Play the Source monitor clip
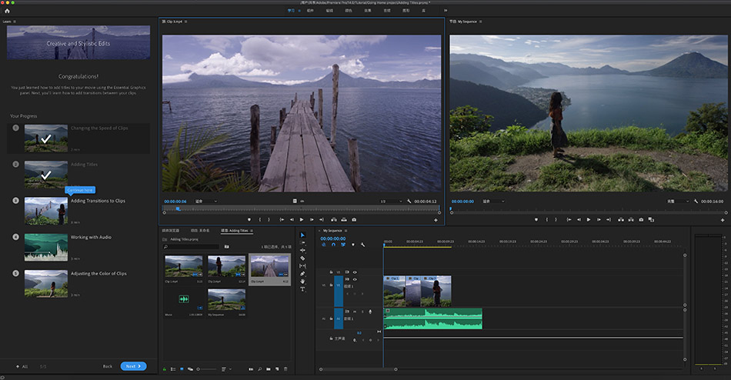Image resolution: width=731 pixels, height=380 pixels. (x=302, y=219)
